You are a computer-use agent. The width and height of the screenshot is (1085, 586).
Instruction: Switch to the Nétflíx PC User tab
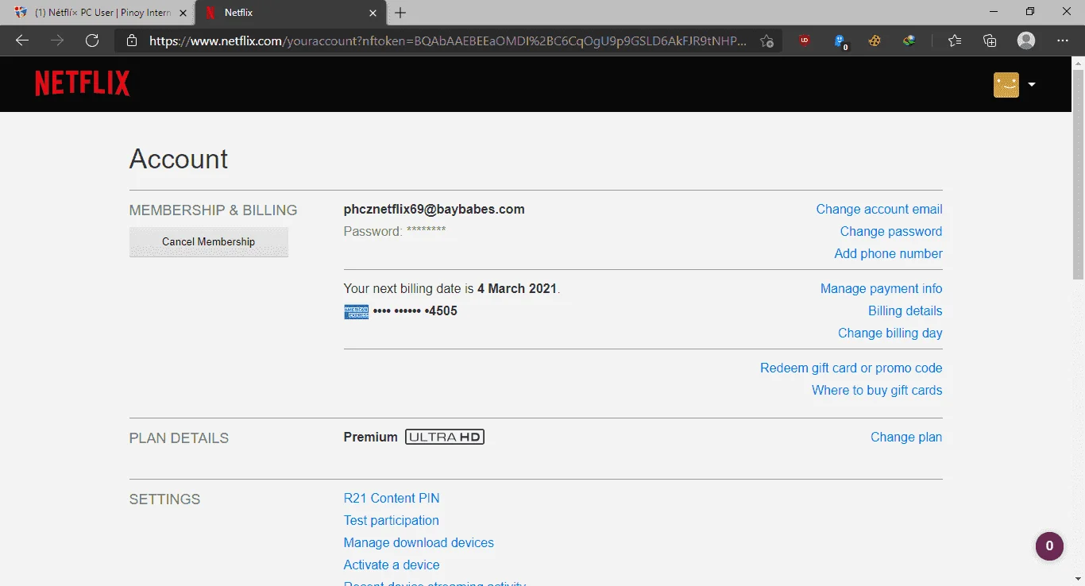98,13
